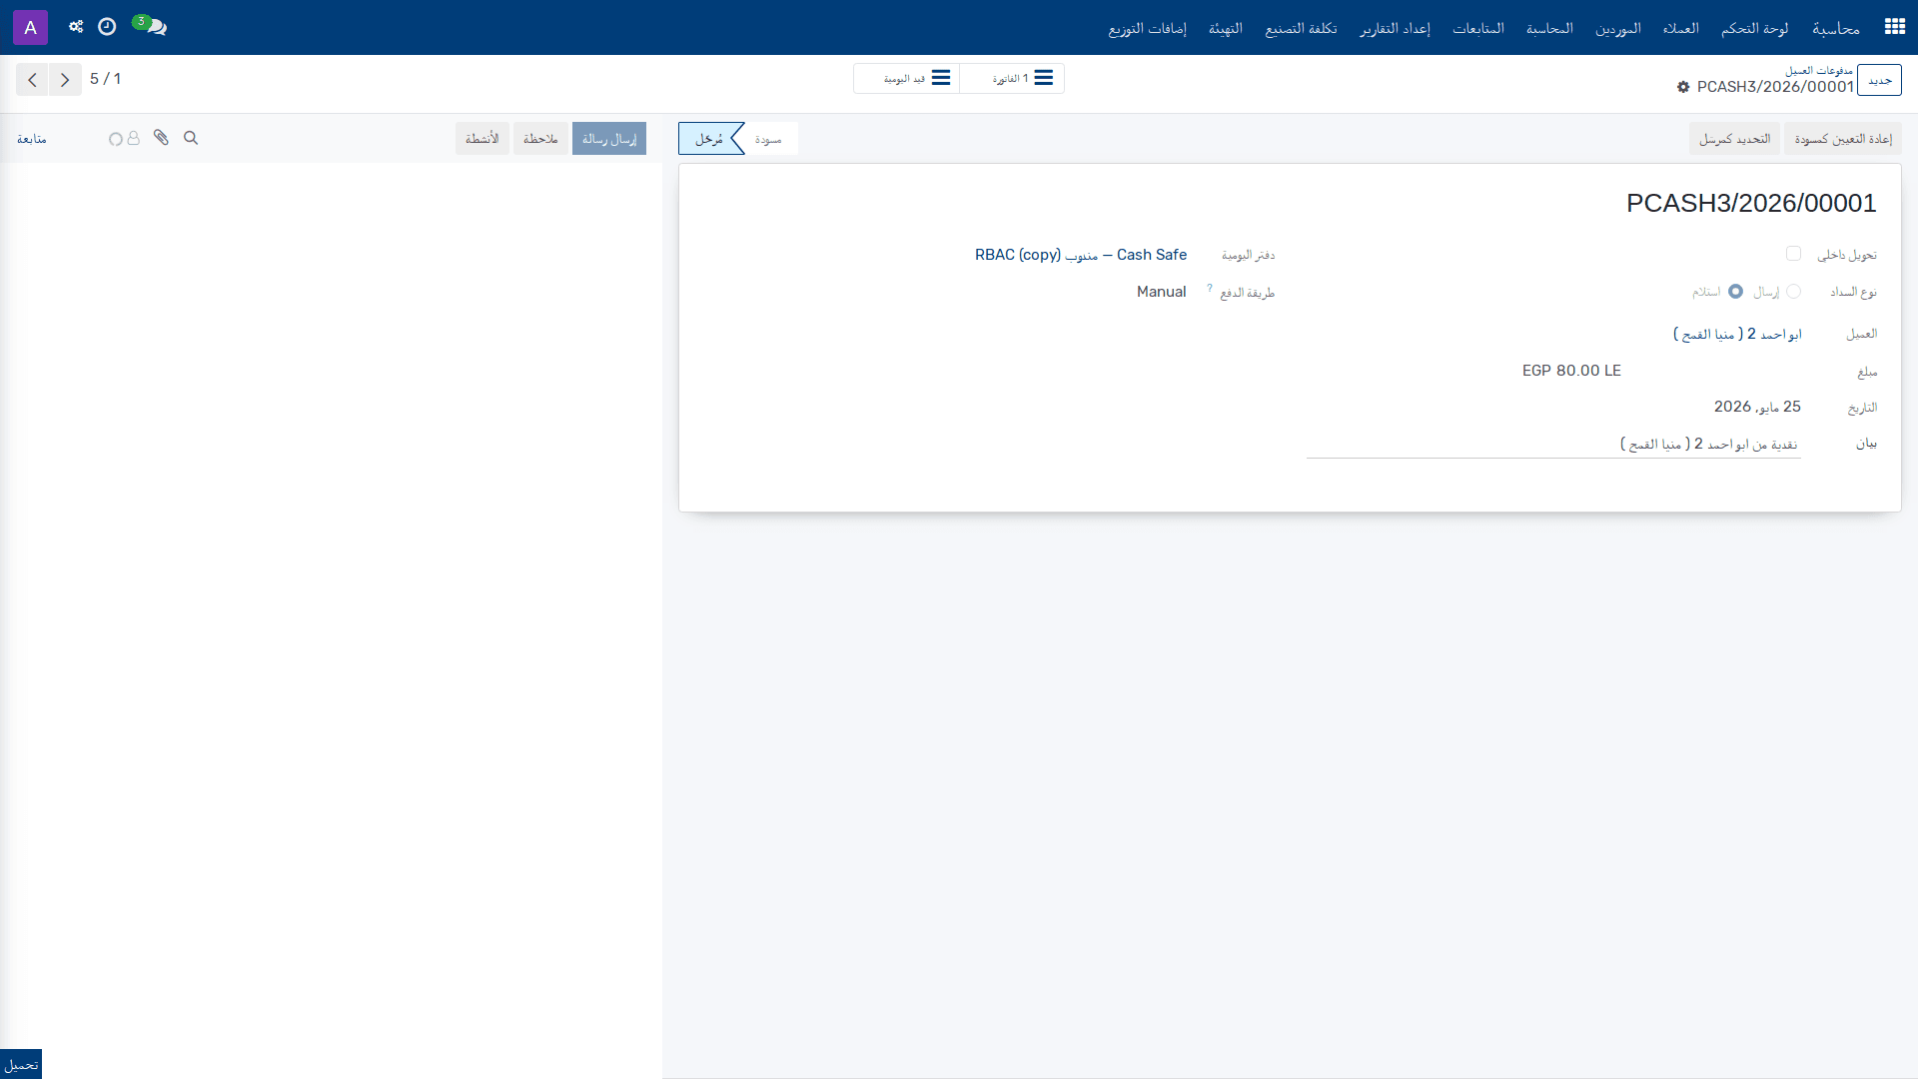The width and height of the screenshot is (1918, 1079).
Task: Open the Cash Safe journal link
Action: [x=1081, y=255]
